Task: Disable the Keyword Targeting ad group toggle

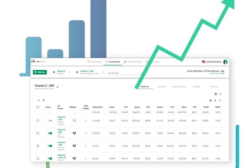Action: pos(50,146)
